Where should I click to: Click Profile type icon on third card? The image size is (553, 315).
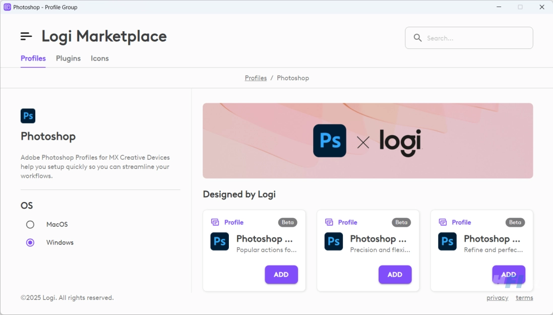coord(443,222)
